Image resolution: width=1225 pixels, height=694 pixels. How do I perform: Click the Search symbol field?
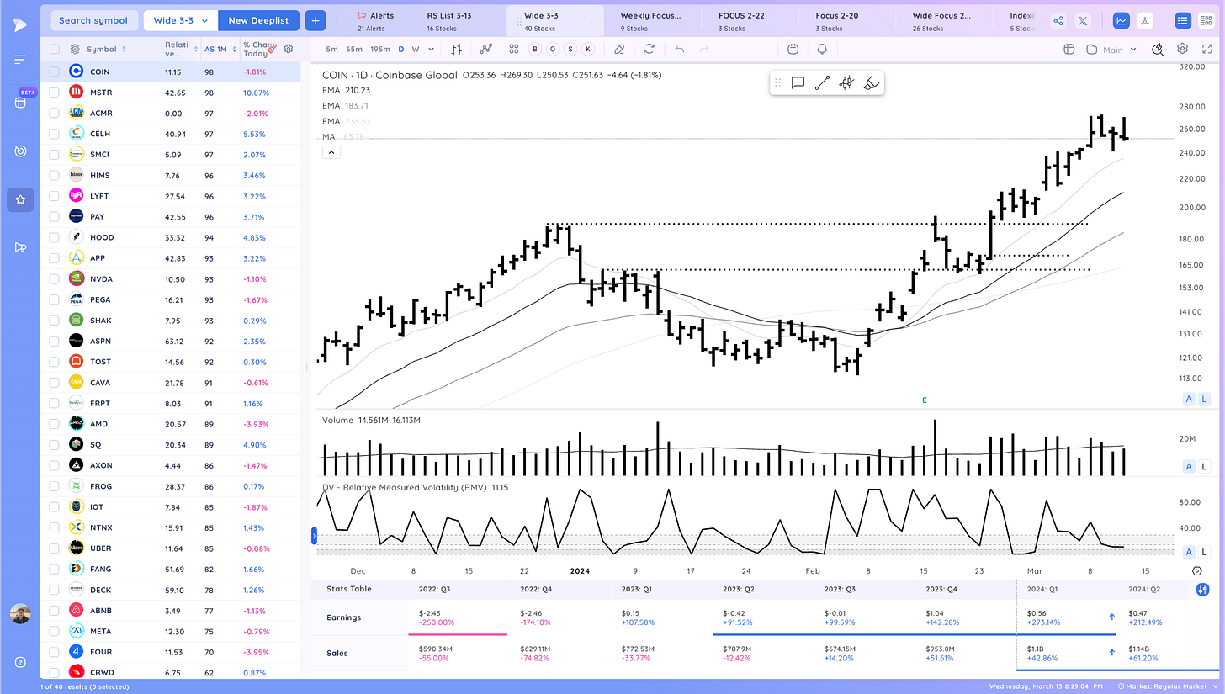click(x=93, y=20)
